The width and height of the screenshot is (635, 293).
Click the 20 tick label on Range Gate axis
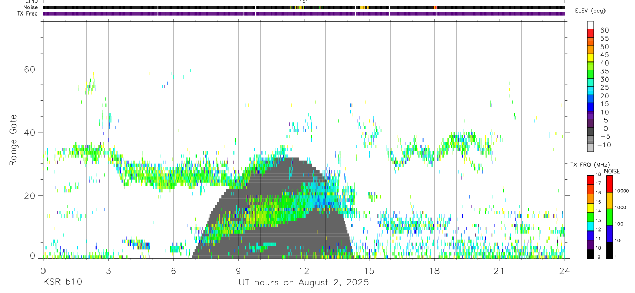(x=29, y=195)
